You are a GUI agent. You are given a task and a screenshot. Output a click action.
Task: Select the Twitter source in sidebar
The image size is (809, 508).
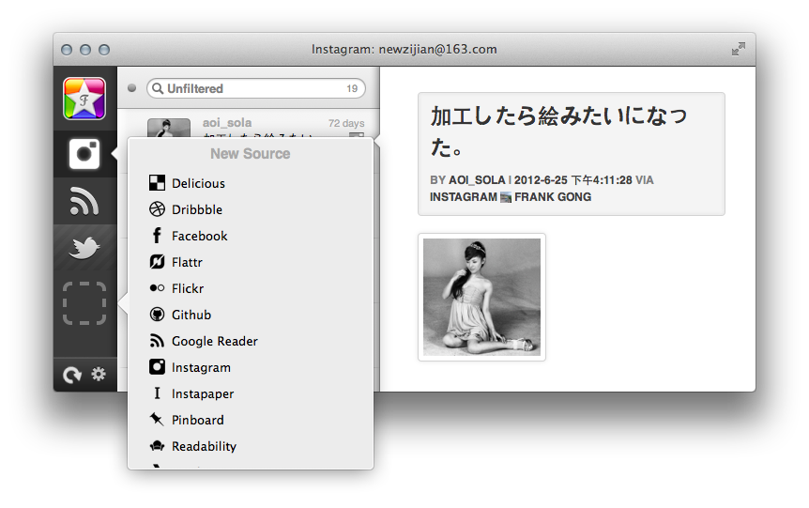[84, 248]
